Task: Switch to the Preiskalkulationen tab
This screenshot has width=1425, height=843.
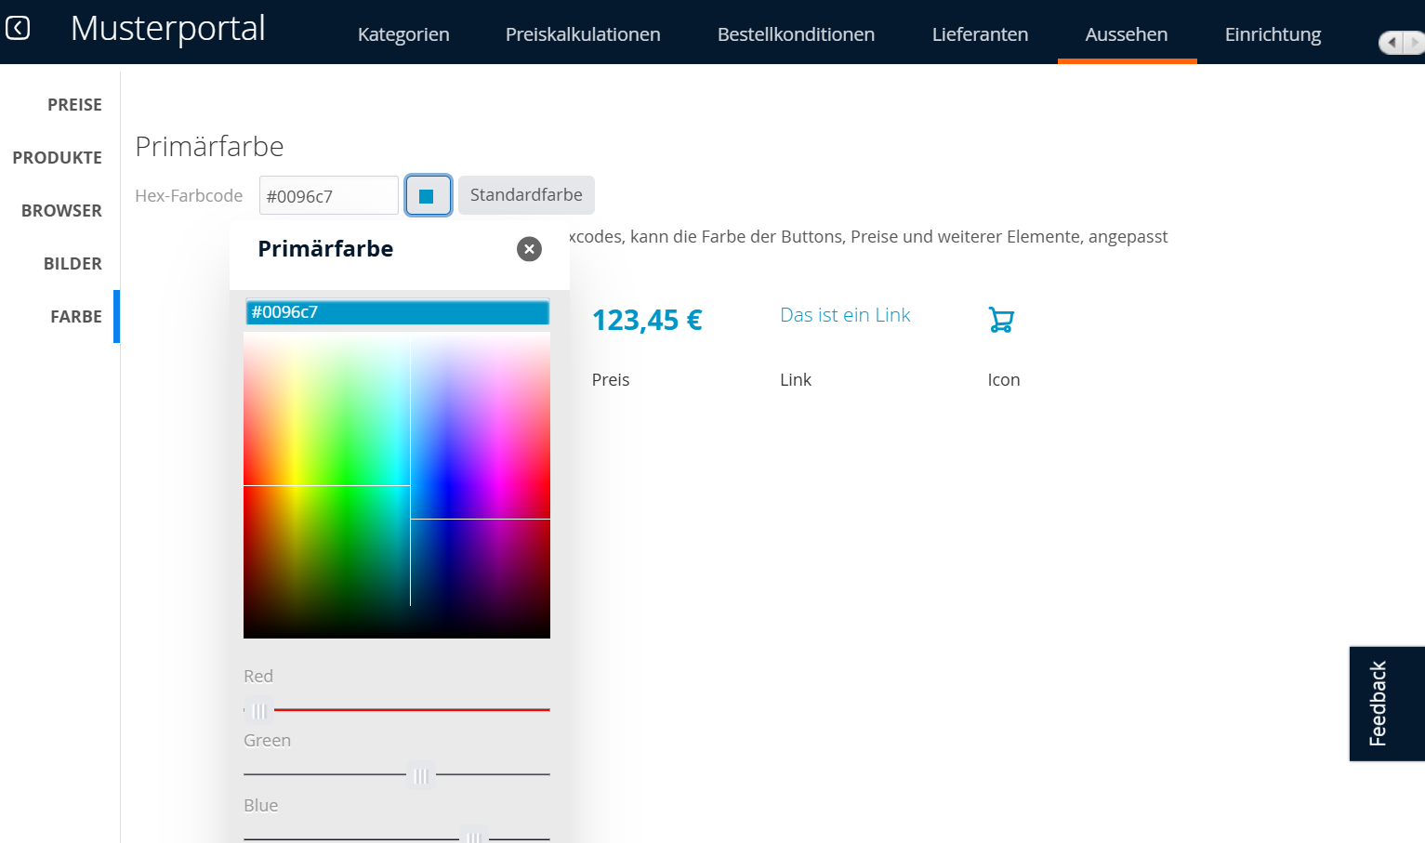Action: pyautogui.click(x=583, y=34)
